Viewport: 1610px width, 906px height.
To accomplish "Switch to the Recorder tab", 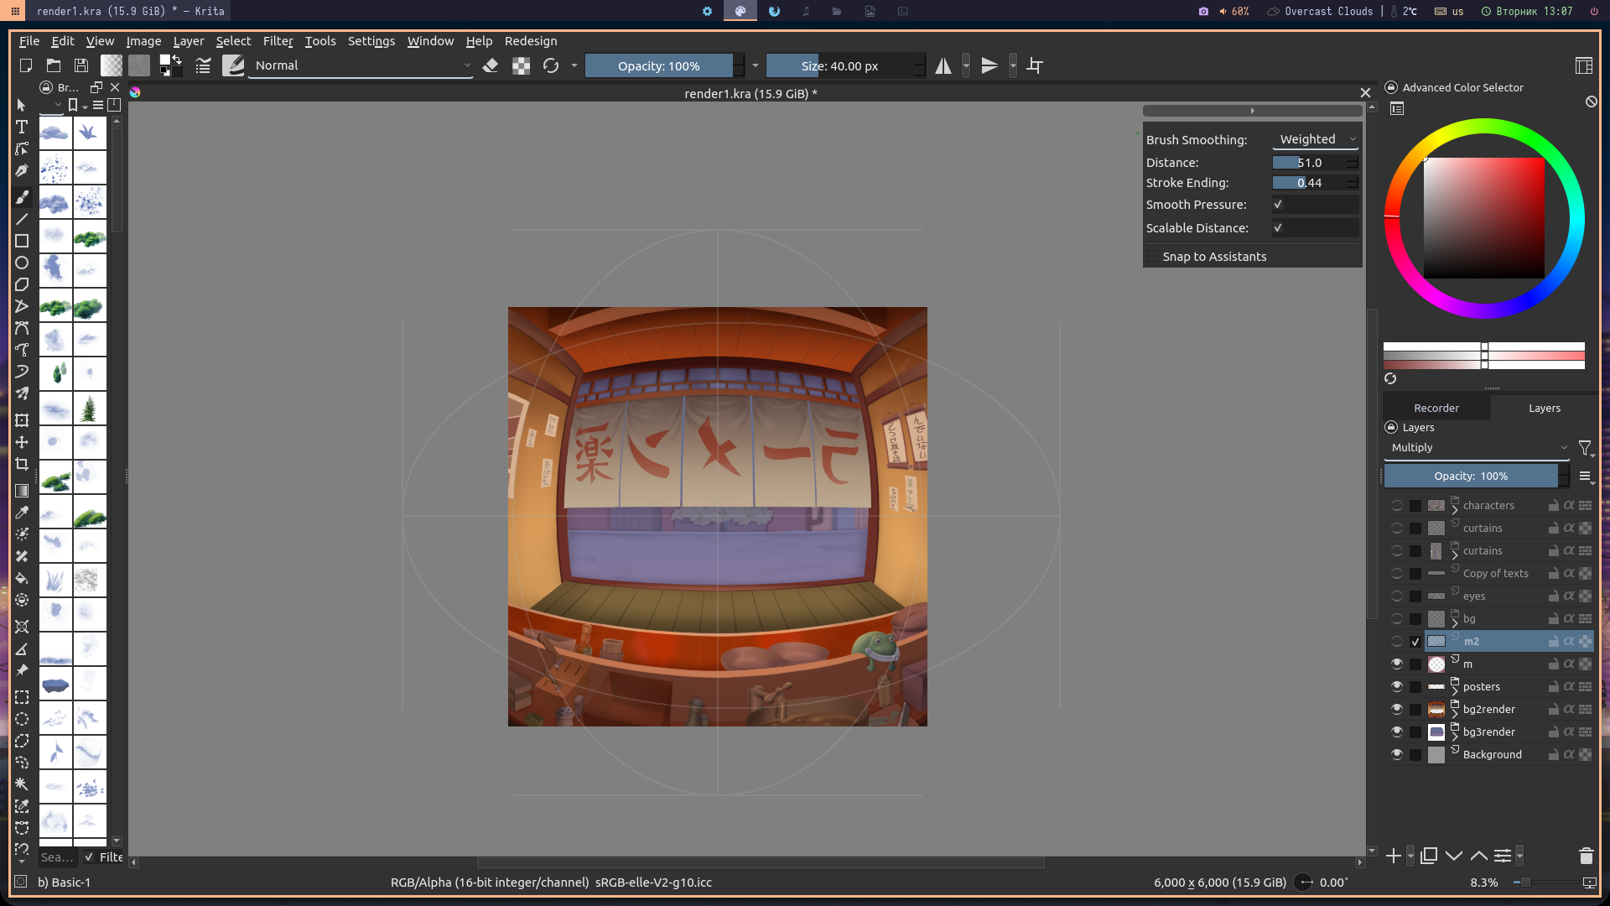I will tap(1436, 408).
